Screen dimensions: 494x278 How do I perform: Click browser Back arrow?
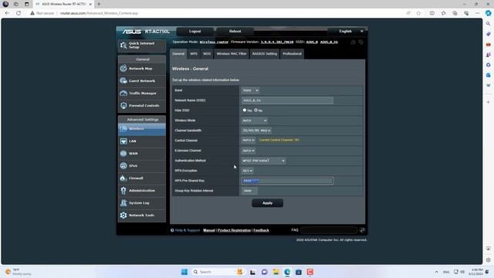coord(7,13)
